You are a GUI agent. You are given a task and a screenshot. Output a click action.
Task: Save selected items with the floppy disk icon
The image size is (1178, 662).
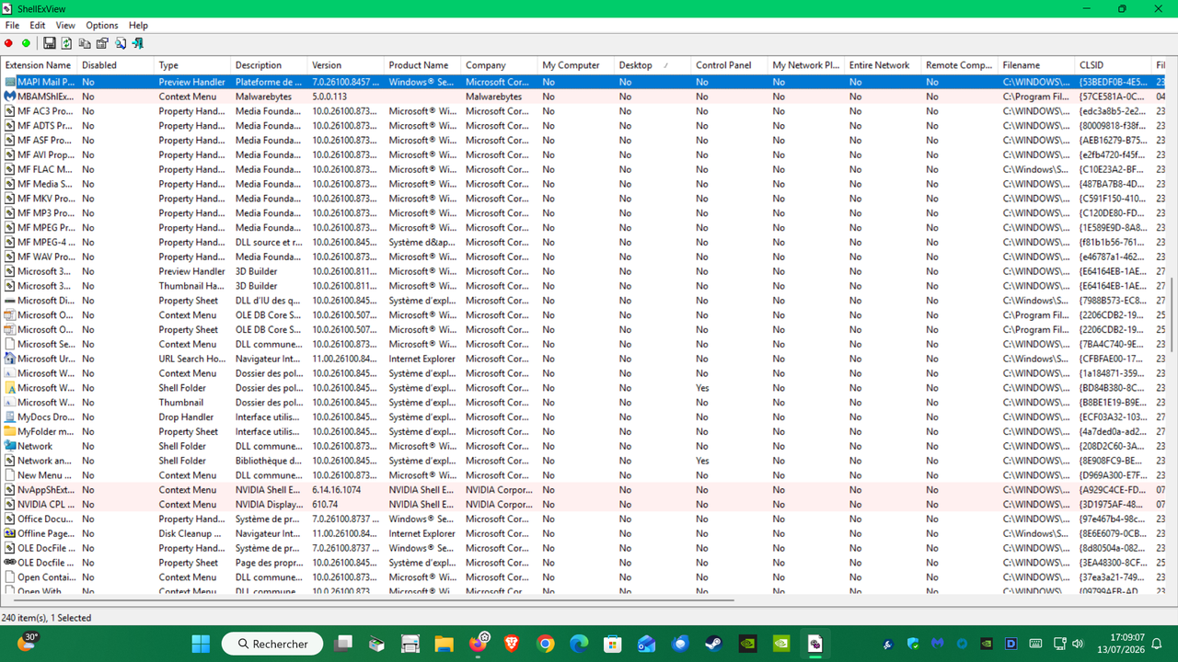(50, 43)
